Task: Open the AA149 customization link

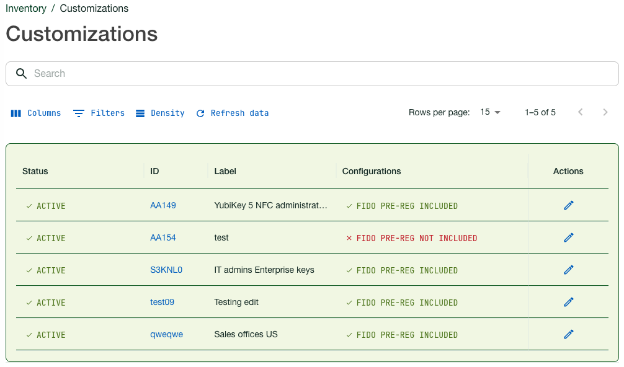Action: 163,205
